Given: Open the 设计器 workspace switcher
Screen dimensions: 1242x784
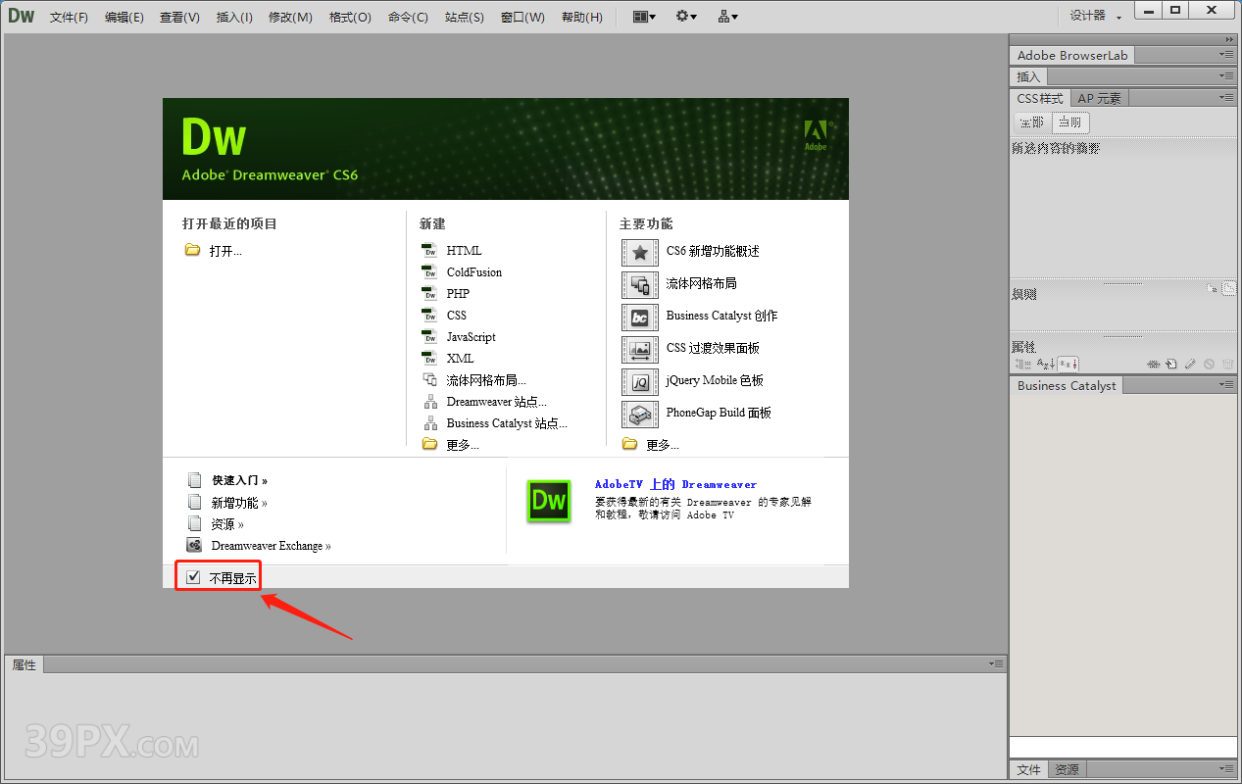Looking at the screenshot, I should (x=1095, y=16).
